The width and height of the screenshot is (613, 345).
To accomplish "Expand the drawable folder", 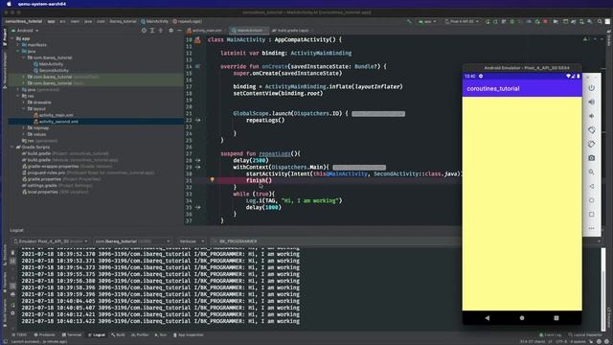I will pyautogui.click(x=23, y=103).
